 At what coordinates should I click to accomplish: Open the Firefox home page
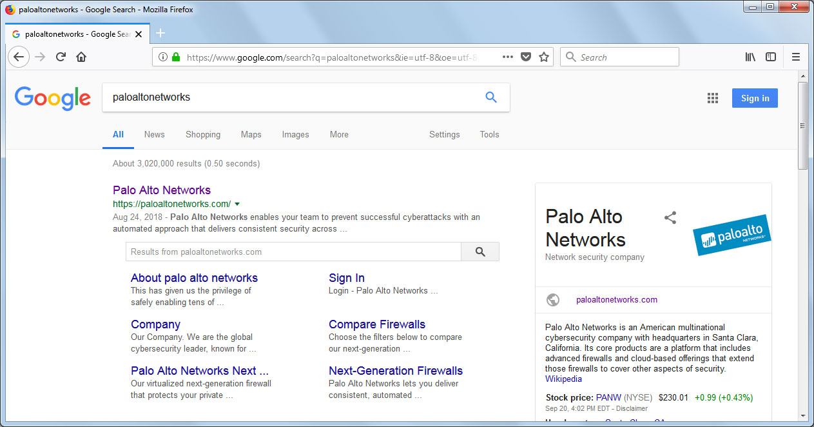81,57
